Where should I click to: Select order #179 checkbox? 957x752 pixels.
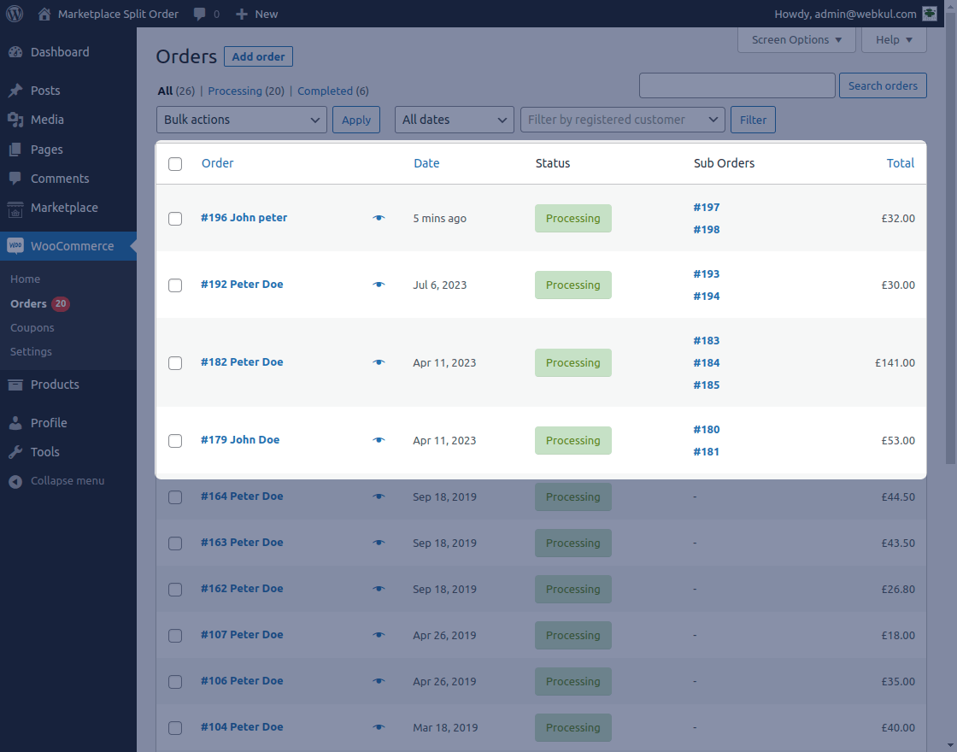coord(175,441)
